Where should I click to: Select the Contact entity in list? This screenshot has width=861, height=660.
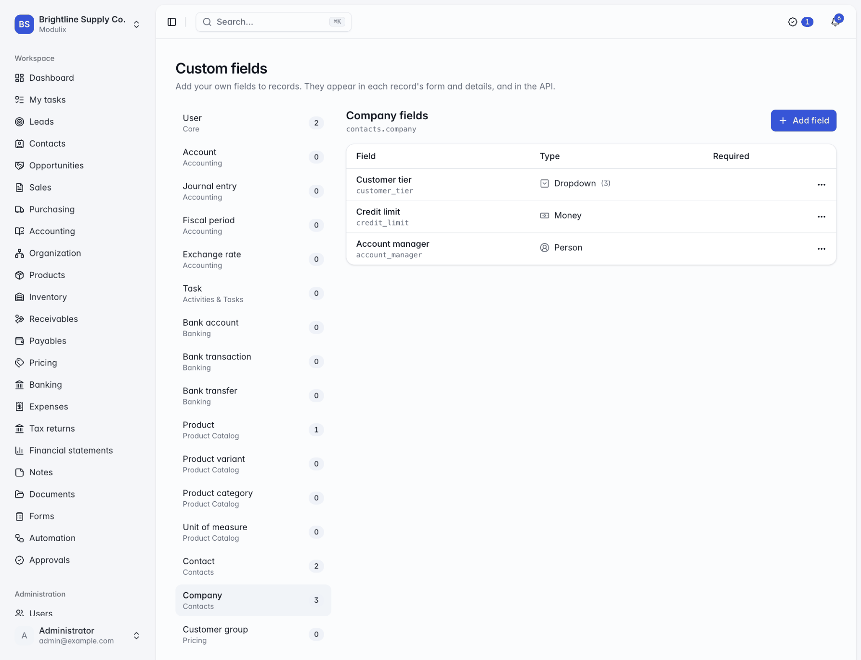(253, 566)
